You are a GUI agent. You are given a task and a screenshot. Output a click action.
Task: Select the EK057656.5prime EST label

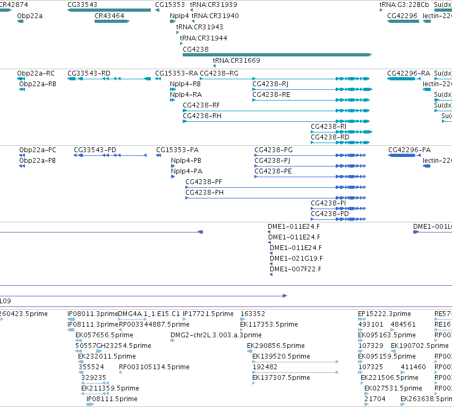tap(104, 335)
